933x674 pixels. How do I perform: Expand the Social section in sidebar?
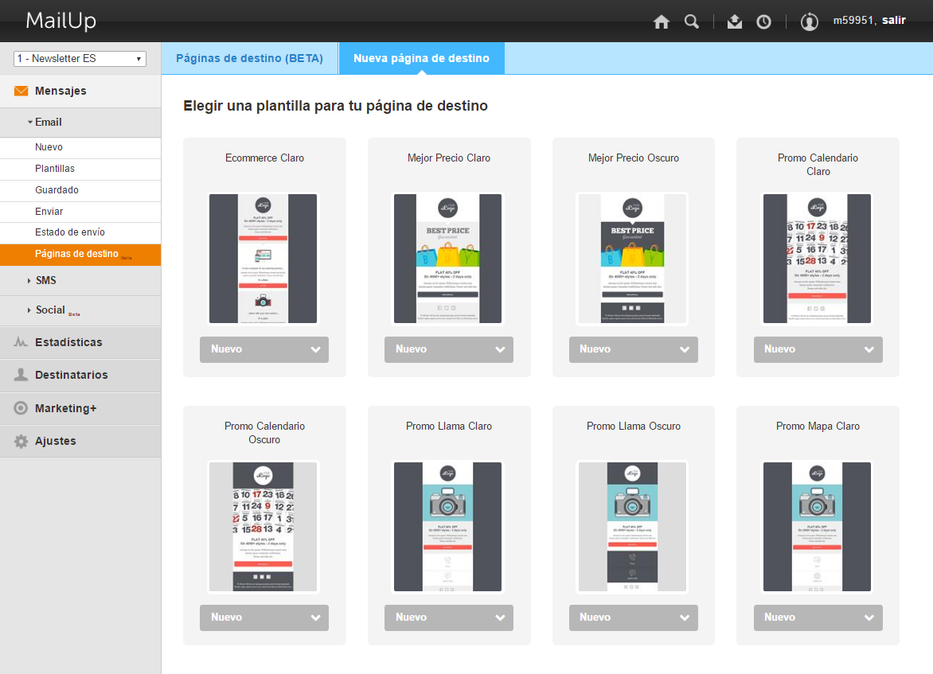click(x=49, y=310)
